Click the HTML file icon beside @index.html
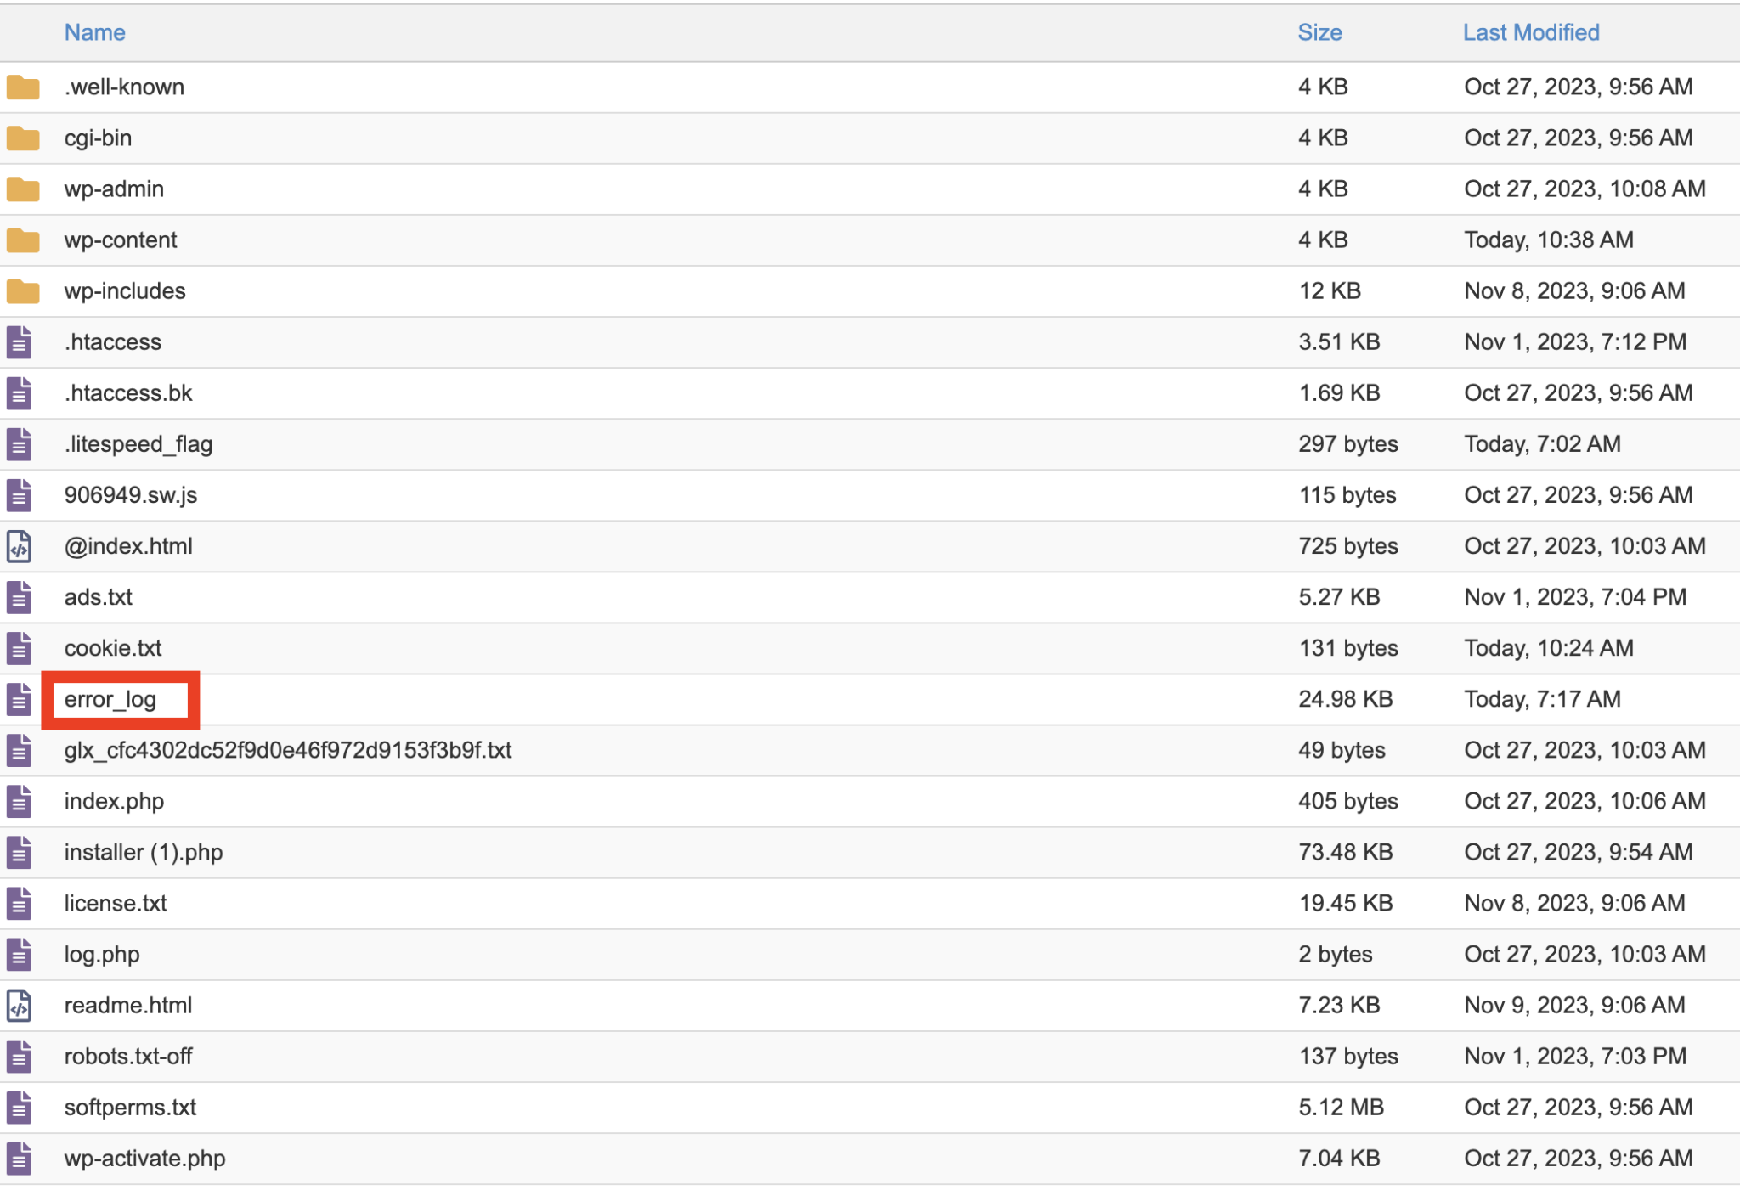1740x1190 pixels. [x=19, y=545]
